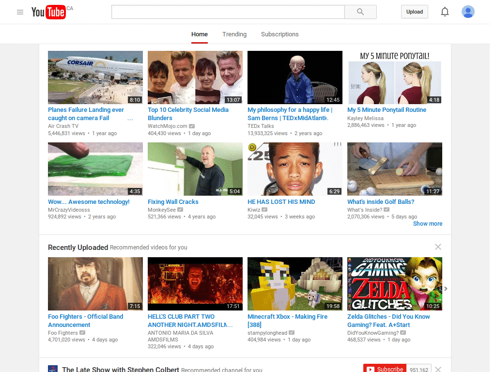Open What's inside Golf Balls? title
This screenshot has height=372, width=496.
click(381, 202)
